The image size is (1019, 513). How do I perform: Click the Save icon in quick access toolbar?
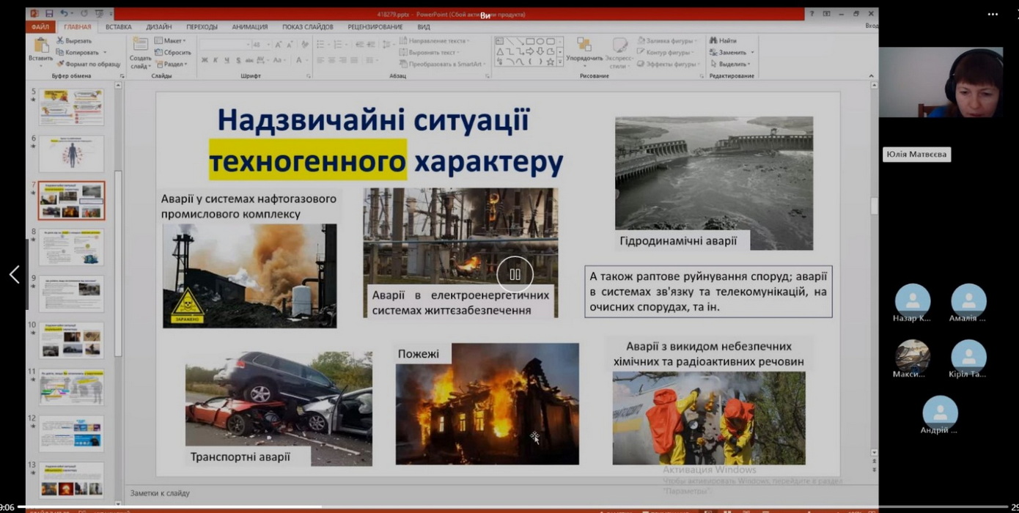tap(49, 13)
